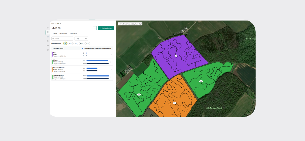Click the 0 label on purple field

(176, 56)
